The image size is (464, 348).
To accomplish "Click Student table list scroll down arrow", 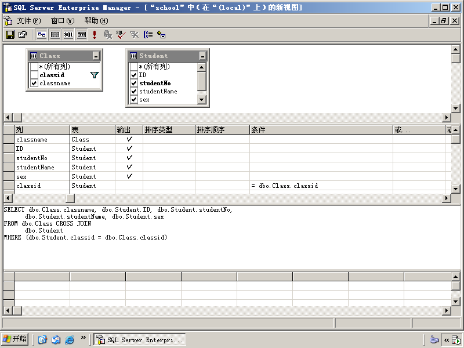I will click(x=201, y=99).
